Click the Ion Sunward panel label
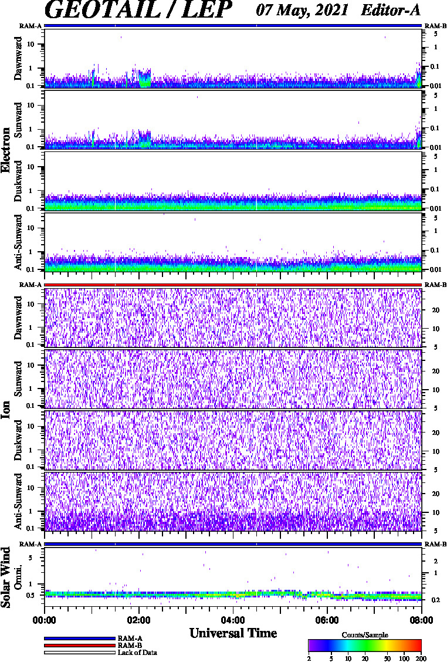The height and width of the screenshot is (662, 447). (x=18, y=379)
